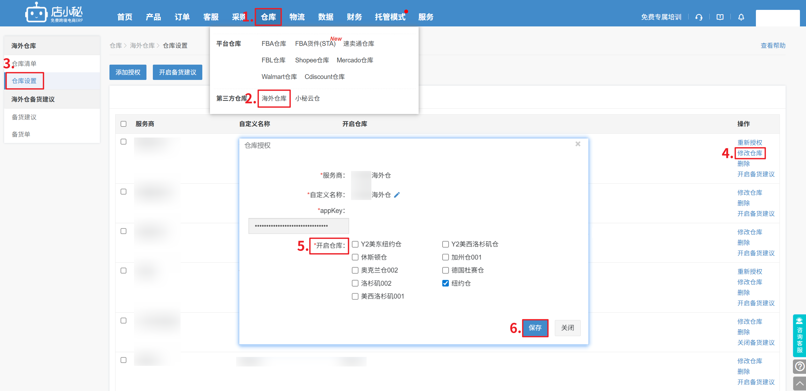The height and width of the screenshot is (391, 806).
Task: Click the 添加授权 button
Action: coord(128,72)
